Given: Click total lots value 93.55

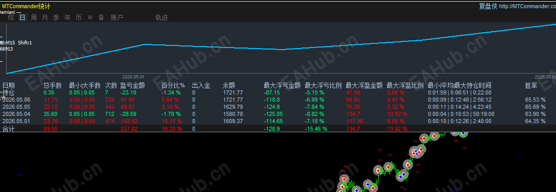Looking at the screenshot, I should [50, 129].
